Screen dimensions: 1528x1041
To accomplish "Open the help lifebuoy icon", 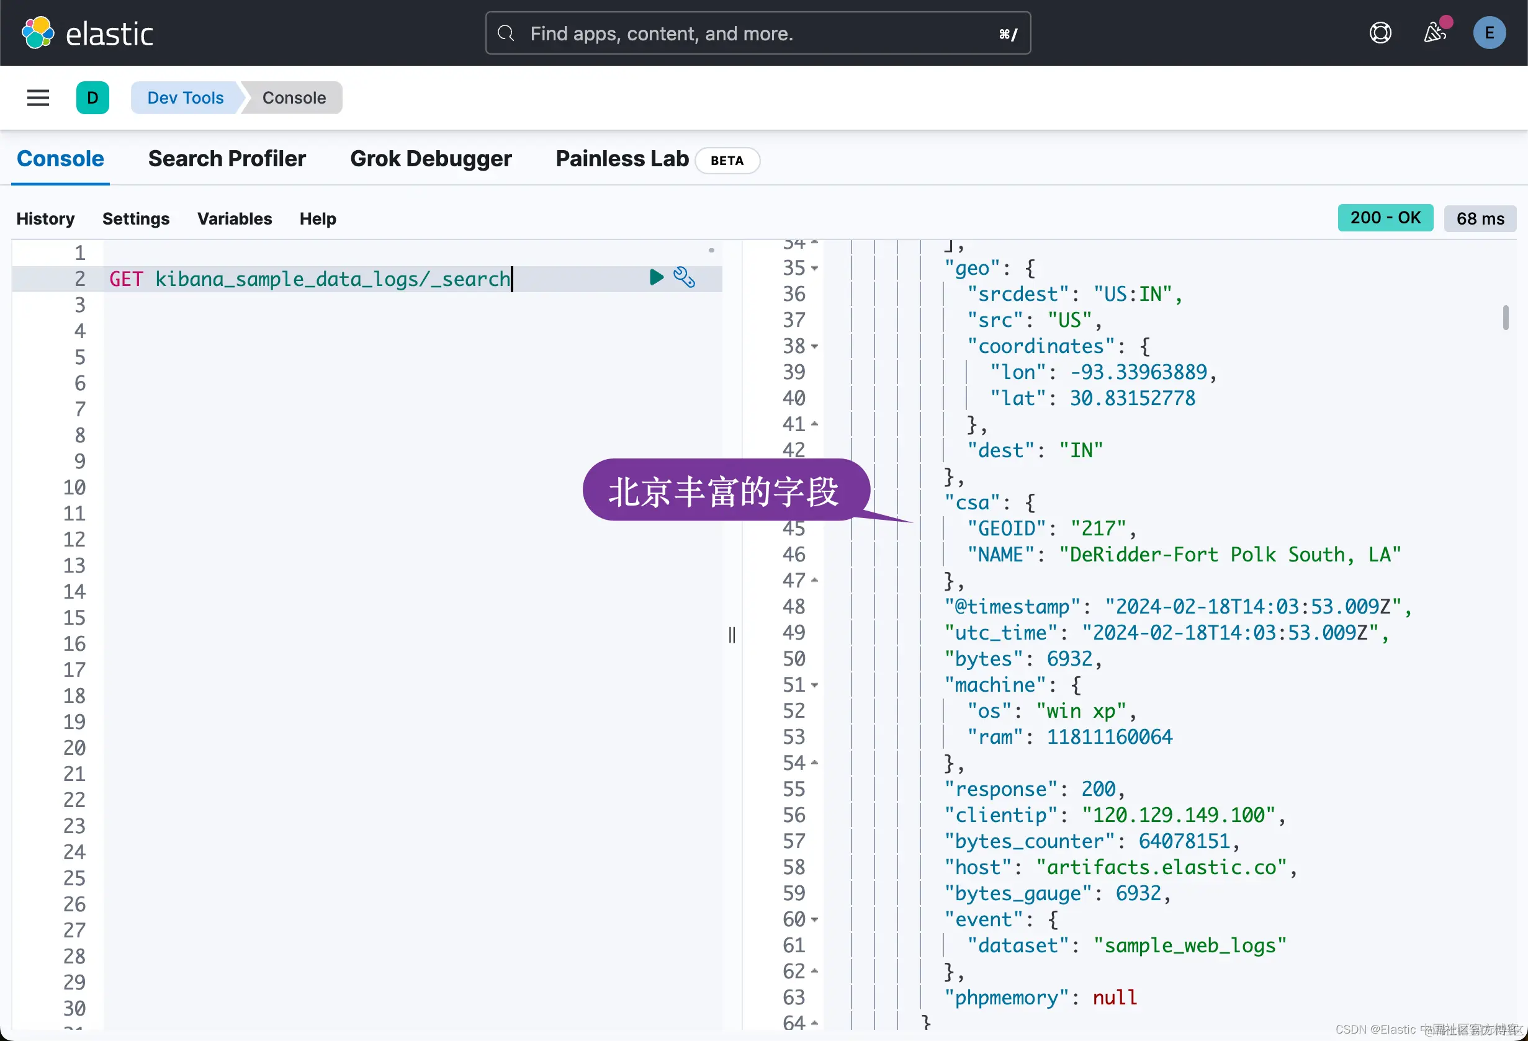I will (x=1380, y=33).
